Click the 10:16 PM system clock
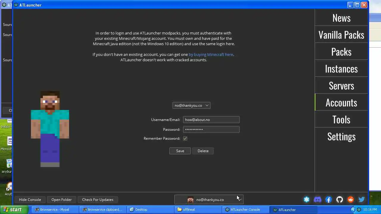381x214 pixels. point(370,210)
